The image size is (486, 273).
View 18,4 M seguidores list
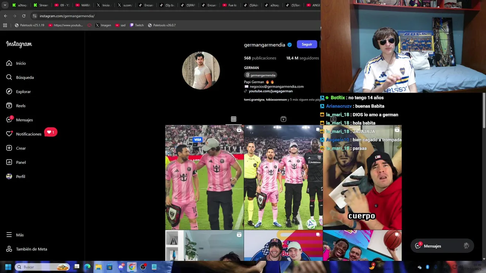coord(303,58)
